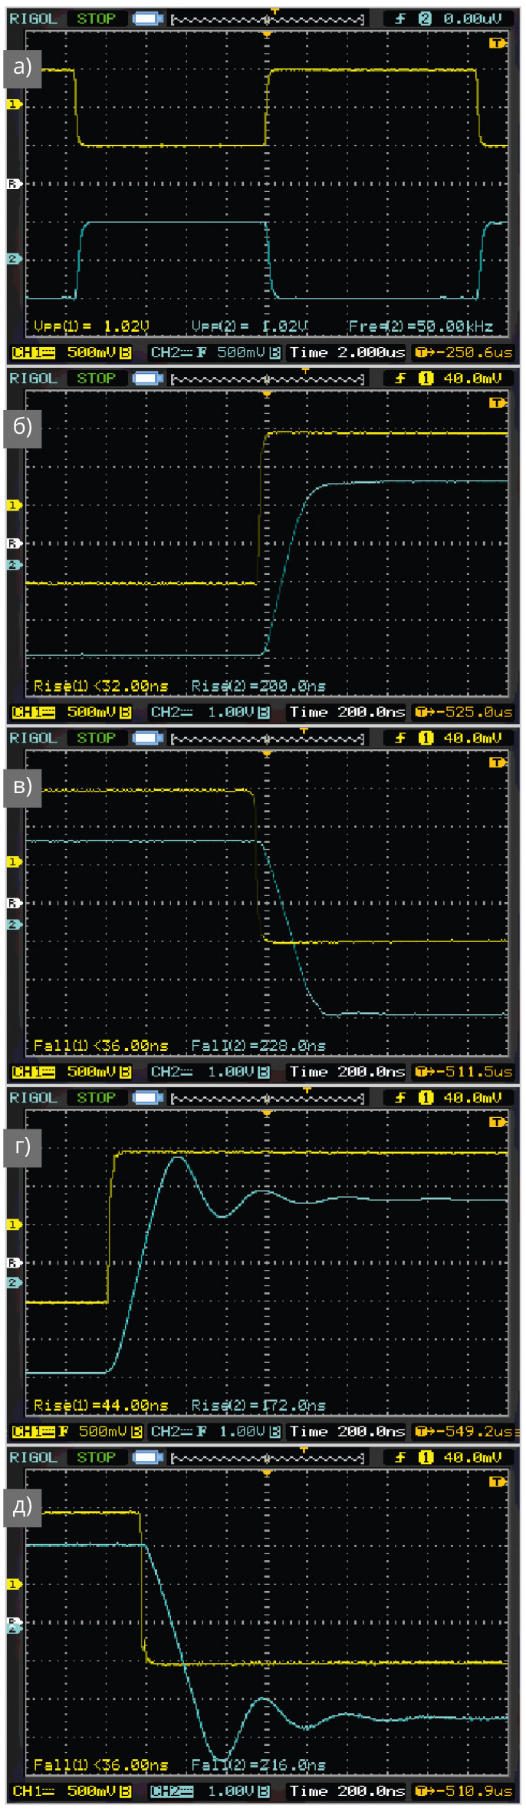Toggle the highlighted CH1 indicator in panel а)

34,352
